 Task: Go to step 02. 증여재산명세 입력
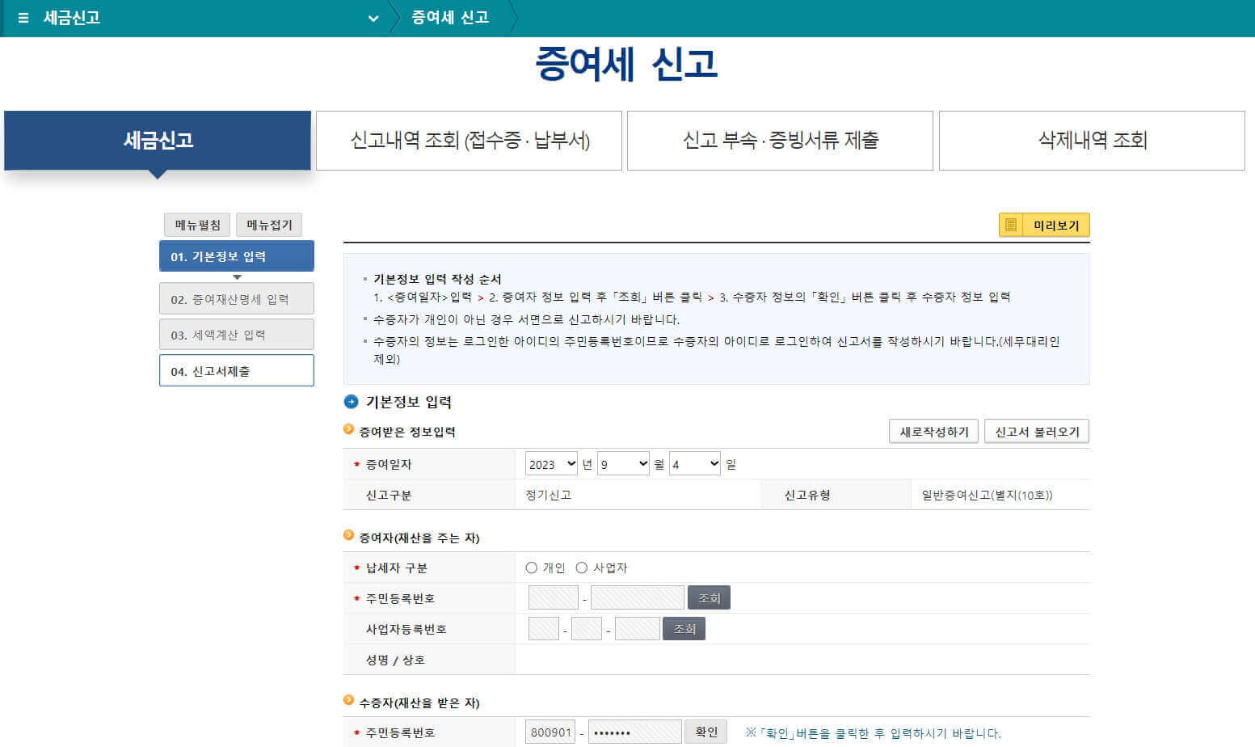(237, 299)
